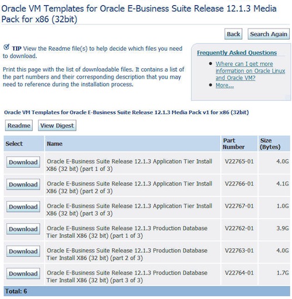Screen dimensions: 292x299
Task: Click the TIP checkmark icon
Action: point(6,47)
